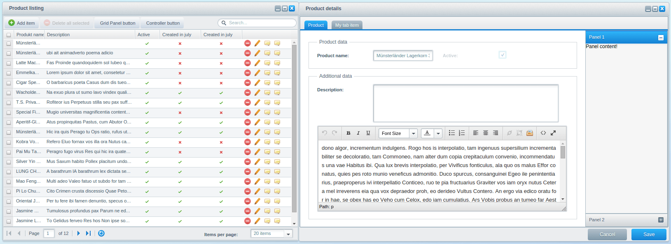
Task: Open the text color picker arrow
Action: 438,133
